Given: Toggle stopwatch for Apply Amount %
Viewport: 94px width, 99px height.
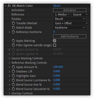Looking at the screenshot, I should [13, 67].
